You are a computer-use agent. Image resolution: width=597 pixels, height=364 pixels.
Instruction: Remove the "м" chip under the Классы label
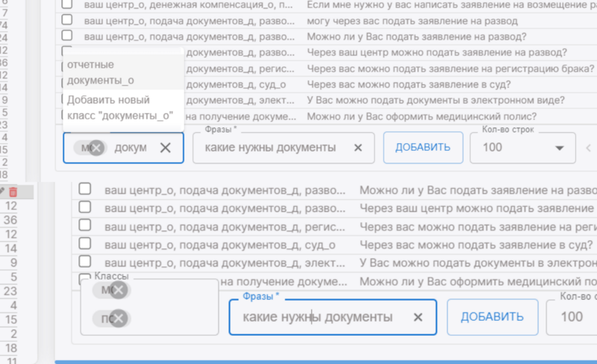[x=118, y=292]
